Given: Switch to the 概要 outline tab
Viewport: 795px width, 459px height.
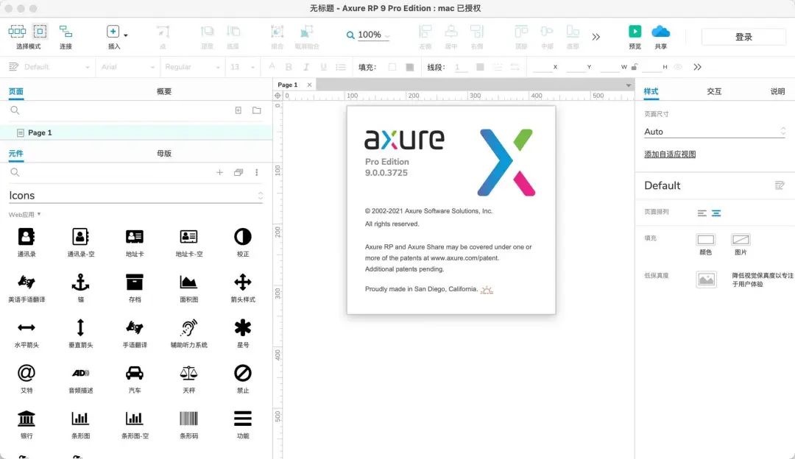Looking at the screenshot, I should 163,91.
